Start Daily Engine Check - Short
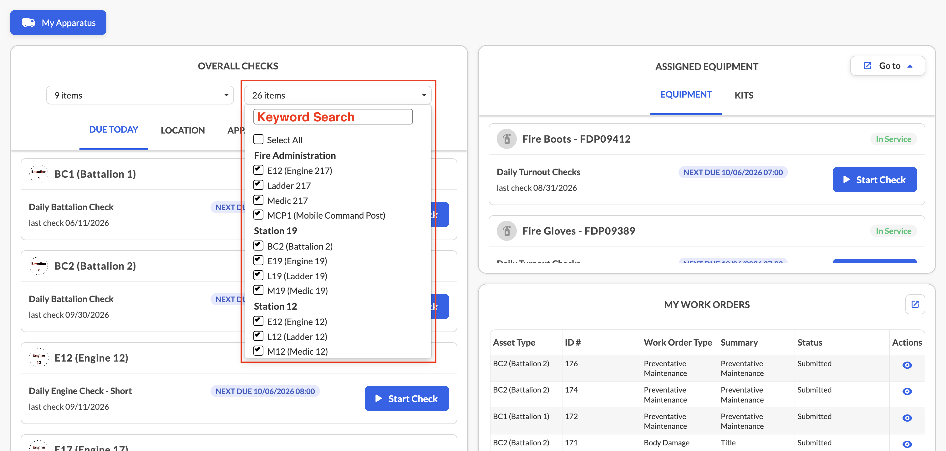 407,398
